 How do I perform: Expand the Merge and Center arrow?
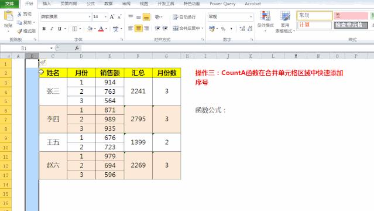(x=203, y=29)
